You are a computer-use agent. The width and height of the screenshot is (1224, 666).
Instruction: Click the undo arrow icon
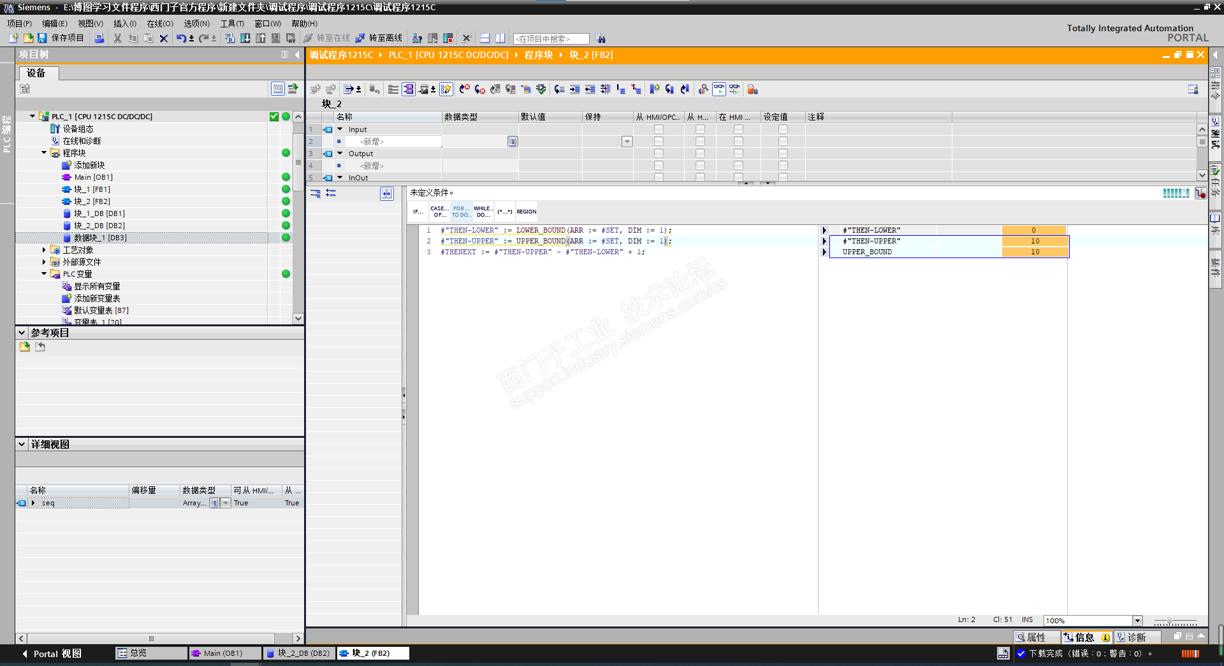(x=181, y=38)
